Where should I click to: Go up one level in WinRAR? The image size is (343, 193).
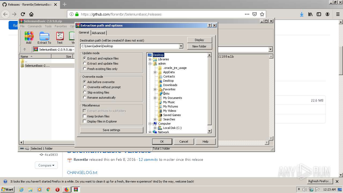25,49
